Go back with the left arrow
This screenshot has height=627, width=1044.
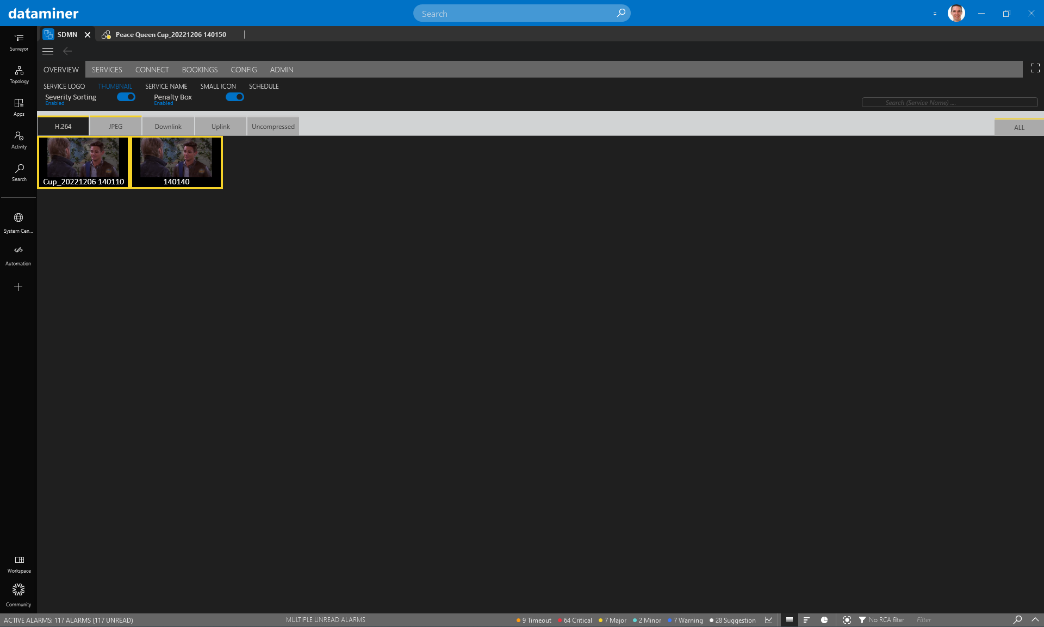coord(67,51)
